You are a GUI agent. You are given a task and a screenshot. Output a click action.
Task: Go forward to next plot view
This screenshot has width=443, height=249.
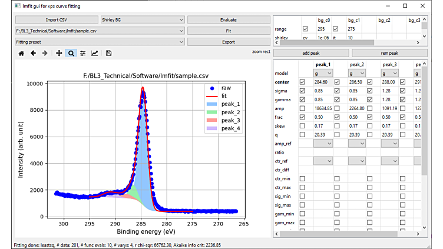pyautogui.click(x=45, y=53)
